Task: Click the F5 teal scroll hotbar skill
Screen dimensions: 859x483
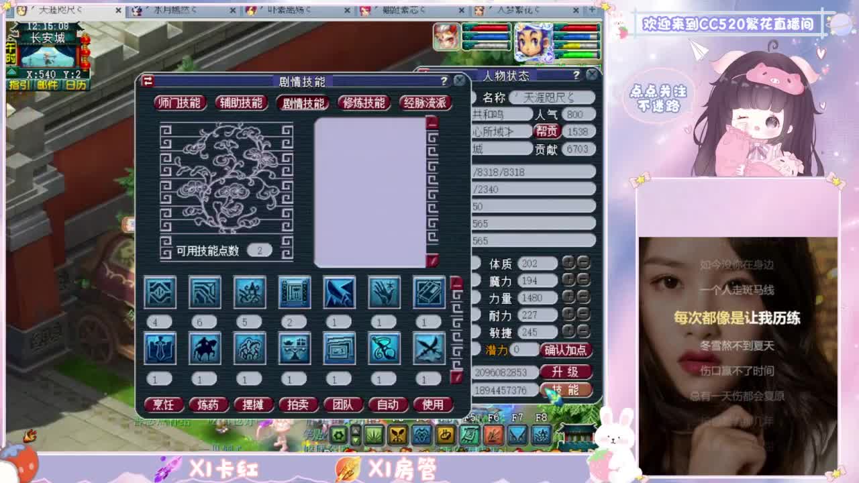Action: point(470,435)
